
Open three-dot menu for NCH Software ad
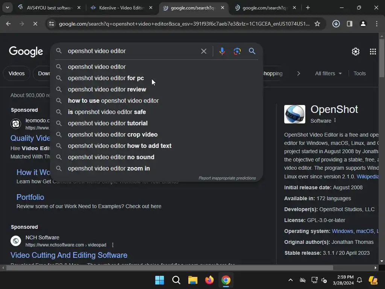coord(113,245)
